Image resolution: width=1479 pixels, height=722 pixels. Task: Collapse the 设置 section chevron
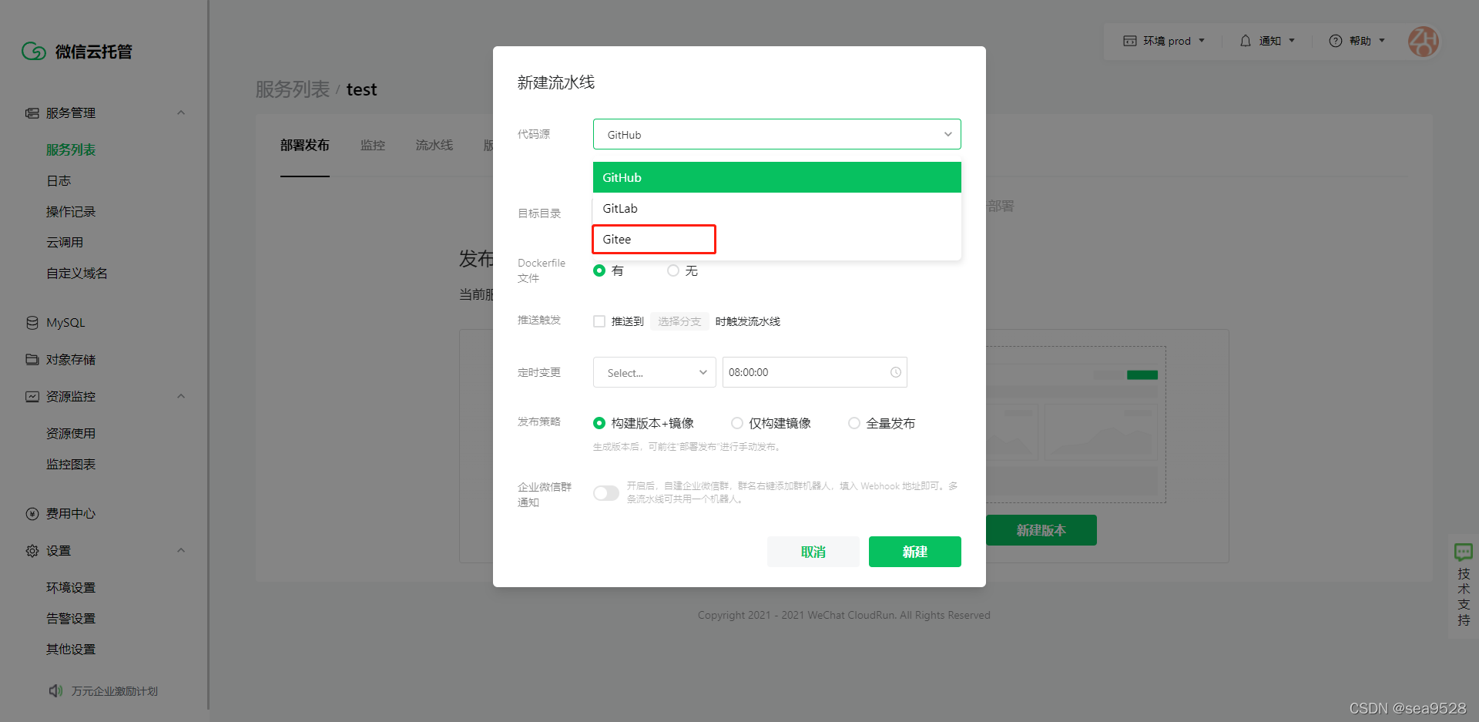(x=181, y=551)
